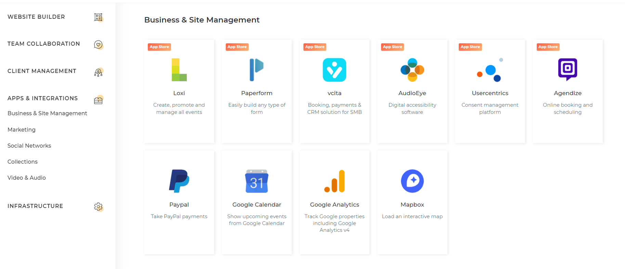
Task: Click 'Online booking and scheduling' description
Action: (x=568, y=108)
